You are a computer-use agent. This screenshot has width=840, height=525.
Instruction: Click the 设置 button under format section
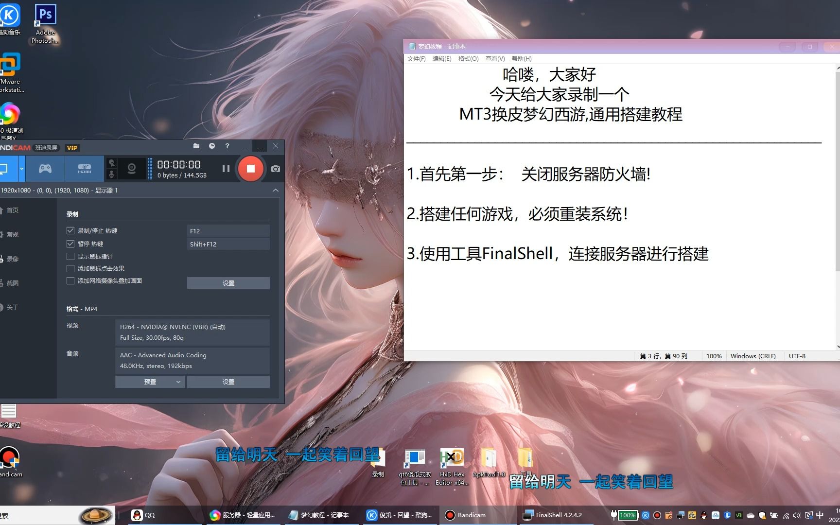228,382
